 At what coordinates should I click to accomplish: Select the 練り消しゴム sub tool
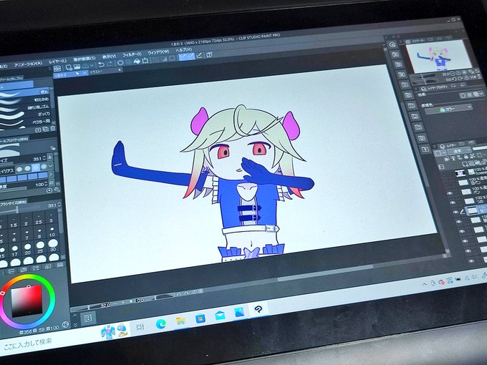click(24, 108)
